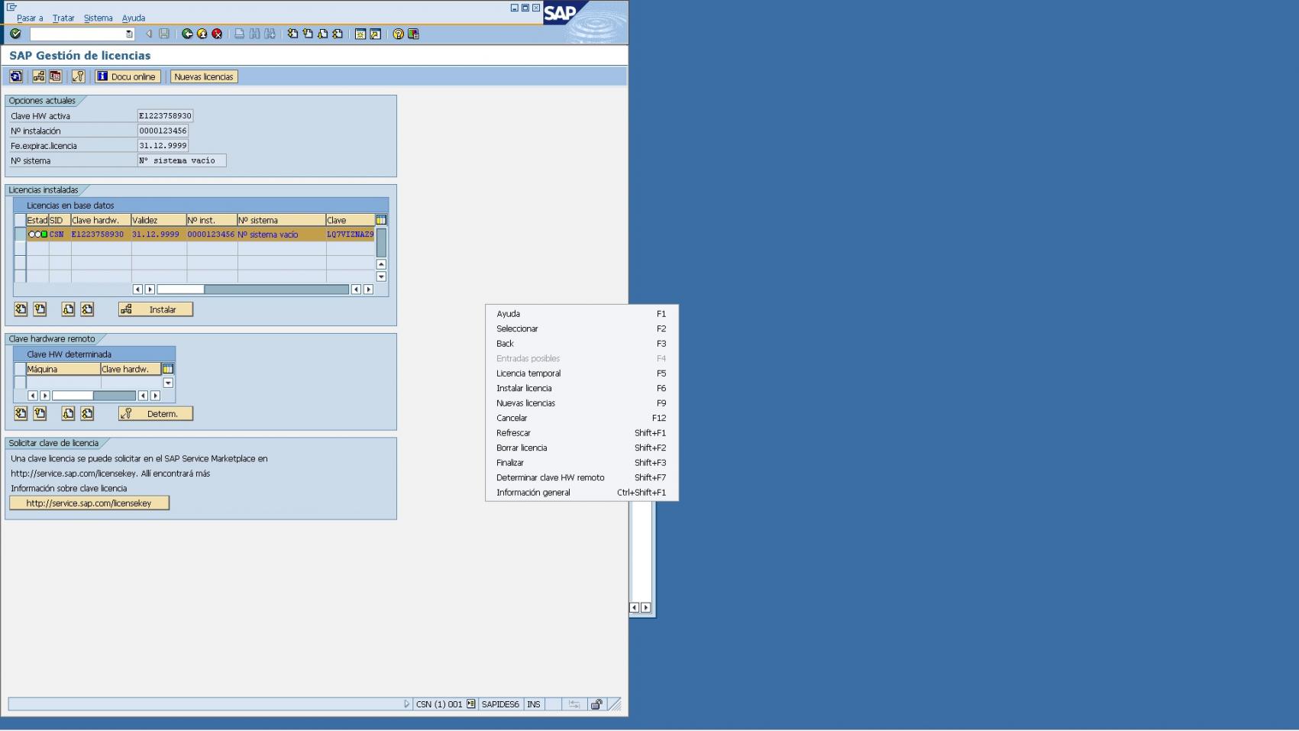Open column configuration icon of licenses table
This screenshot has height=731, width=1299.
click(381, 220)
